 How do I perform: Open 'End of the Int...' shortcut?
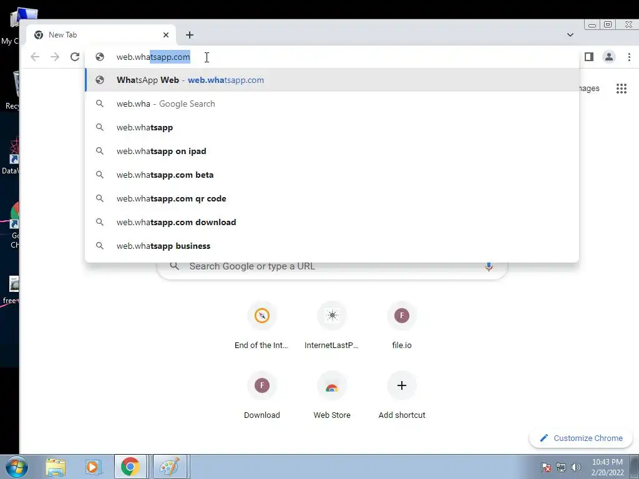point(261,324)
